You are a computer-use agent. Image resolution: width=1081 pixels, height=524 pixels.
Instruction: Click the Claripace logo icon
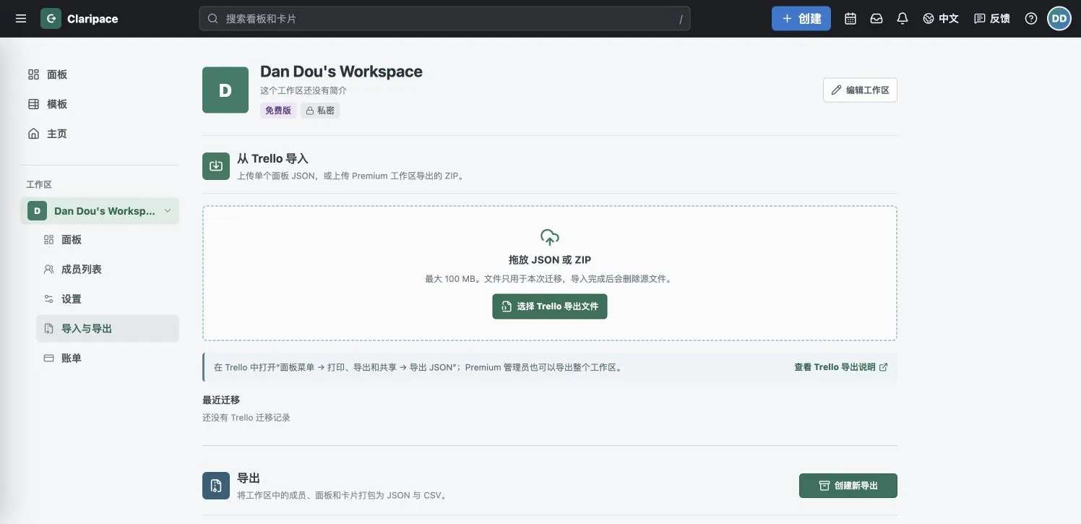click(51, 19)
